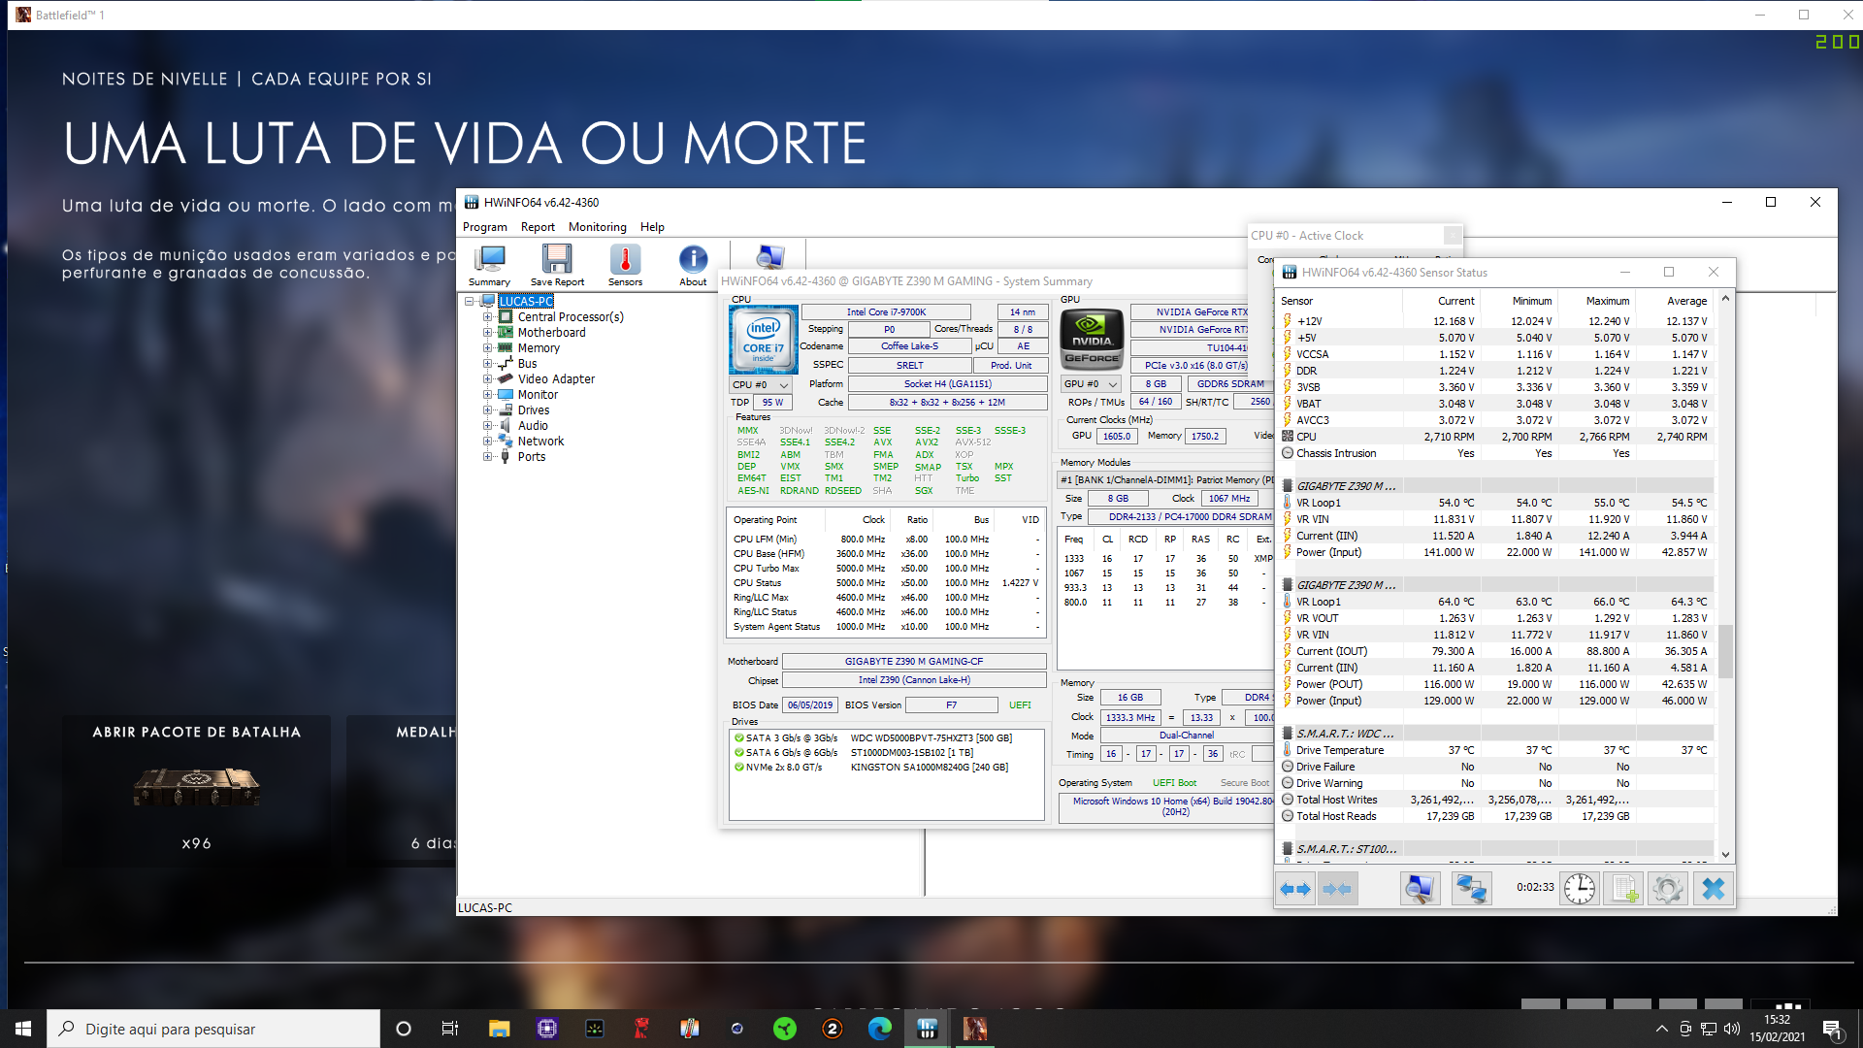Viewport: 1863px width, 1048px height.
Task: Open the Windows Start menu
Action: (23, 1029)
